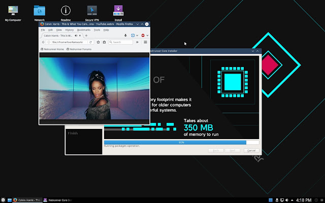
Task: Click the circular tray icon after the clock
Action: pos(316,200)
